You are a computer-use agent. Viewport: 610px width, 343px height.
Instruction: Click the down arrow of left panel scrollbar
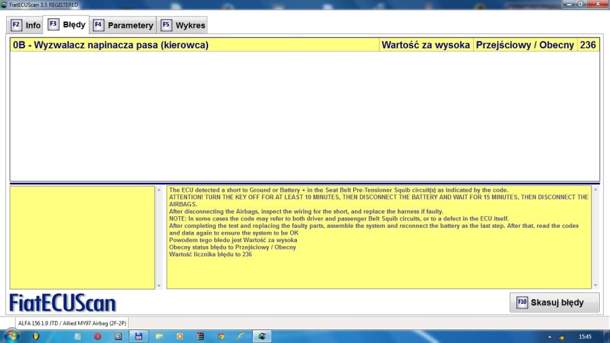point(159,285)
